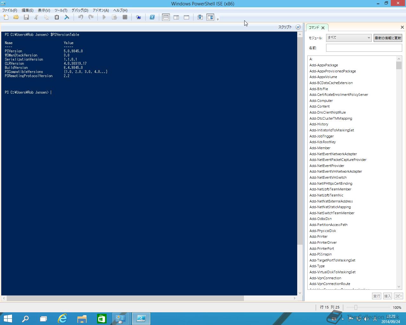
Task: Open the デバッグ(D) menu
Action: (x=80, y=10)
